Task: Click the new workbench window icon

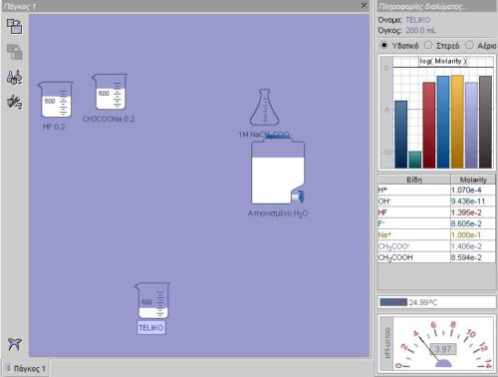Action: click(x=15, y=26)
